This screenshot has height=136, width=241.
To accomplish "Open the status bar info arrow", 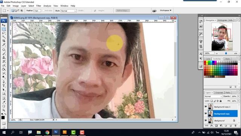I will coord(53,120).
